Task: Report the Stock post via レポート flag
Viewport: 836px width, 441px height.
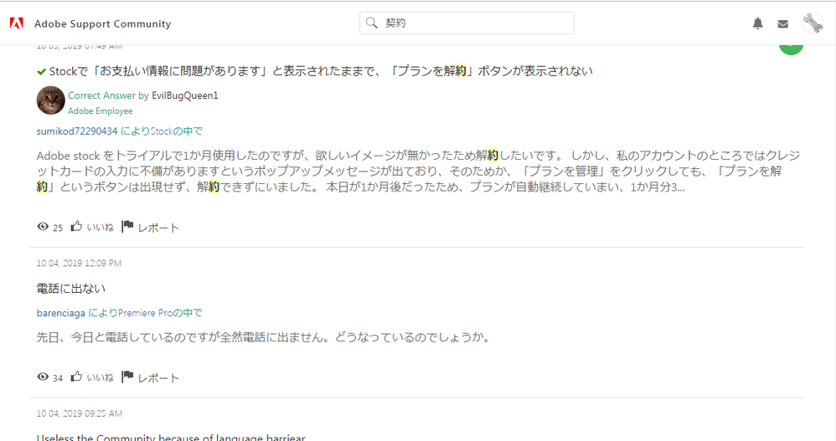Action: pyautogui.click(x=150, y=228)
